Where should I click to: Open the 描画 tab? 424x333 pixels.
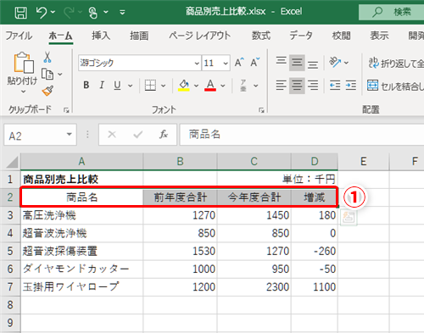click(139, 36)
